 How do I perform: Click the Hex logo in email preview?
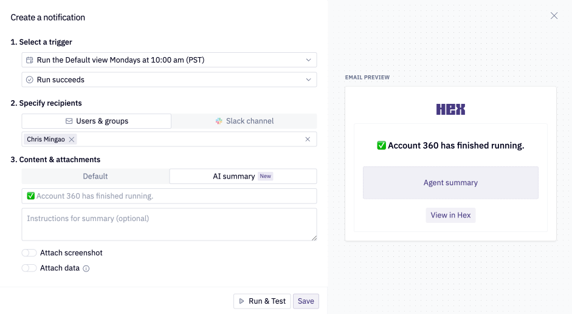450,109
